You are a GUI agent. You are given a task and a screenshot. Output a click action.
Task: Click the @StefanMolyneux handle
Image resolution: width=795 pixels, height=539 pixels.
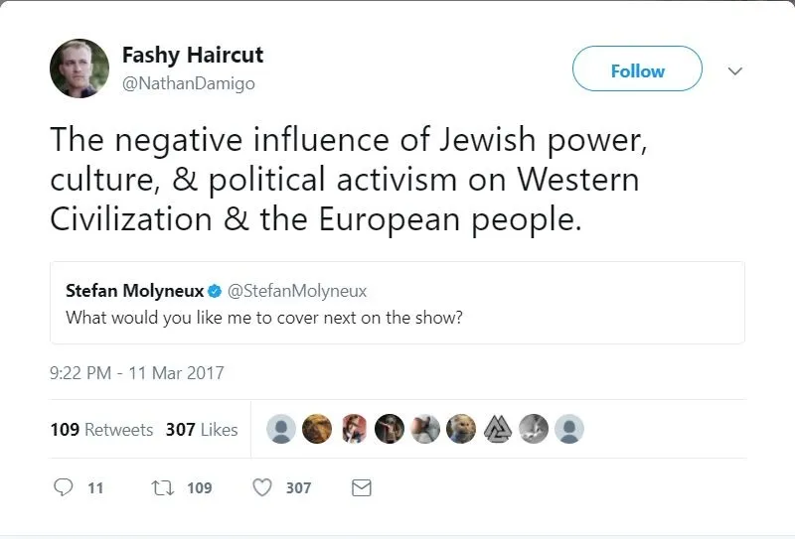[297, 291]
